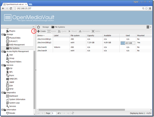Sort by the Capacity column header
This screenshot has height=117, width=154.
pos(94,36)
